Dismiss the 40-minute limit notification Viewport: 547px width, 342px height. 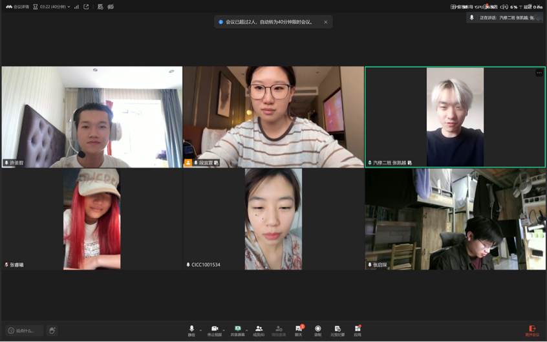(325, 22)
